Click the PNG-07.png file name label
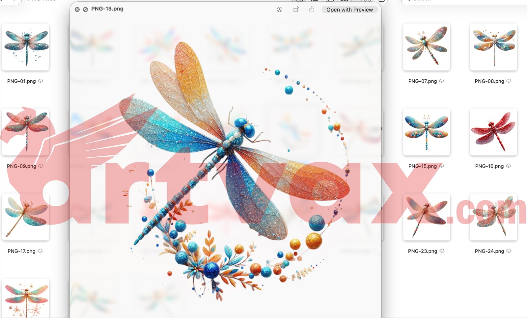 click(422, 81)
